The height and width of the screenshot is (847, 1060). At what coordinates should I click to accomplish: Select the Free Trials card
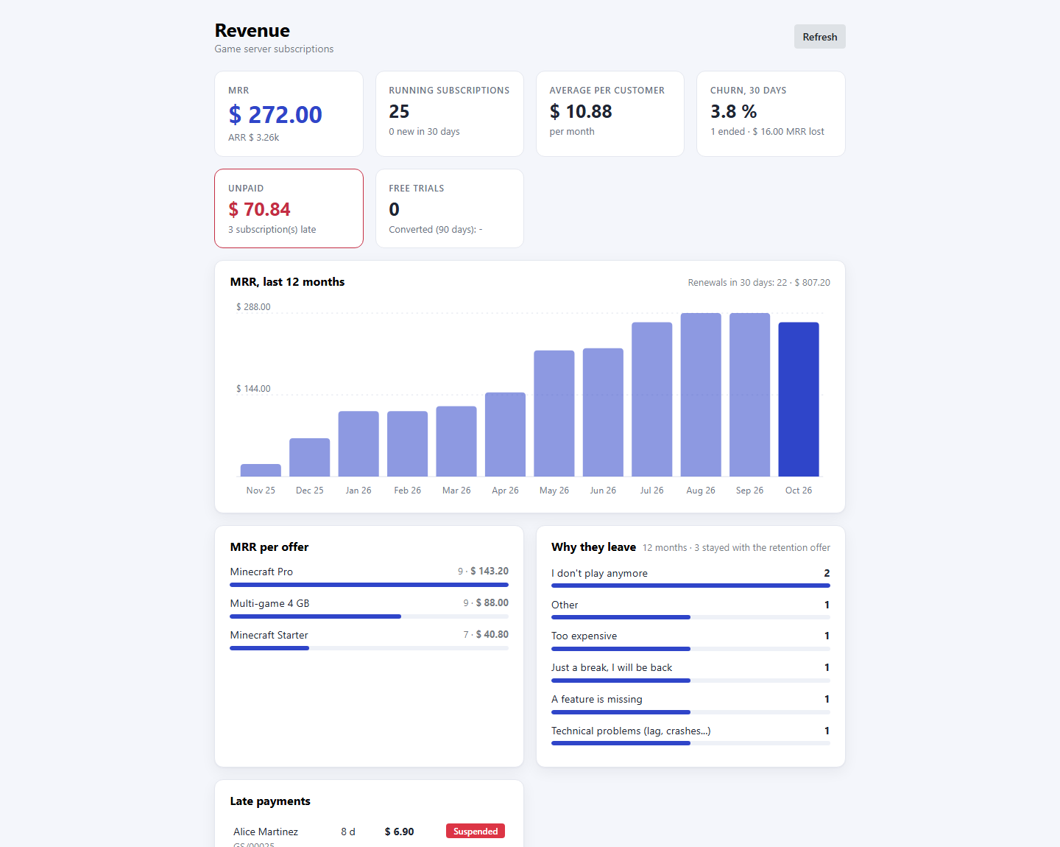[x=450, y=208]
